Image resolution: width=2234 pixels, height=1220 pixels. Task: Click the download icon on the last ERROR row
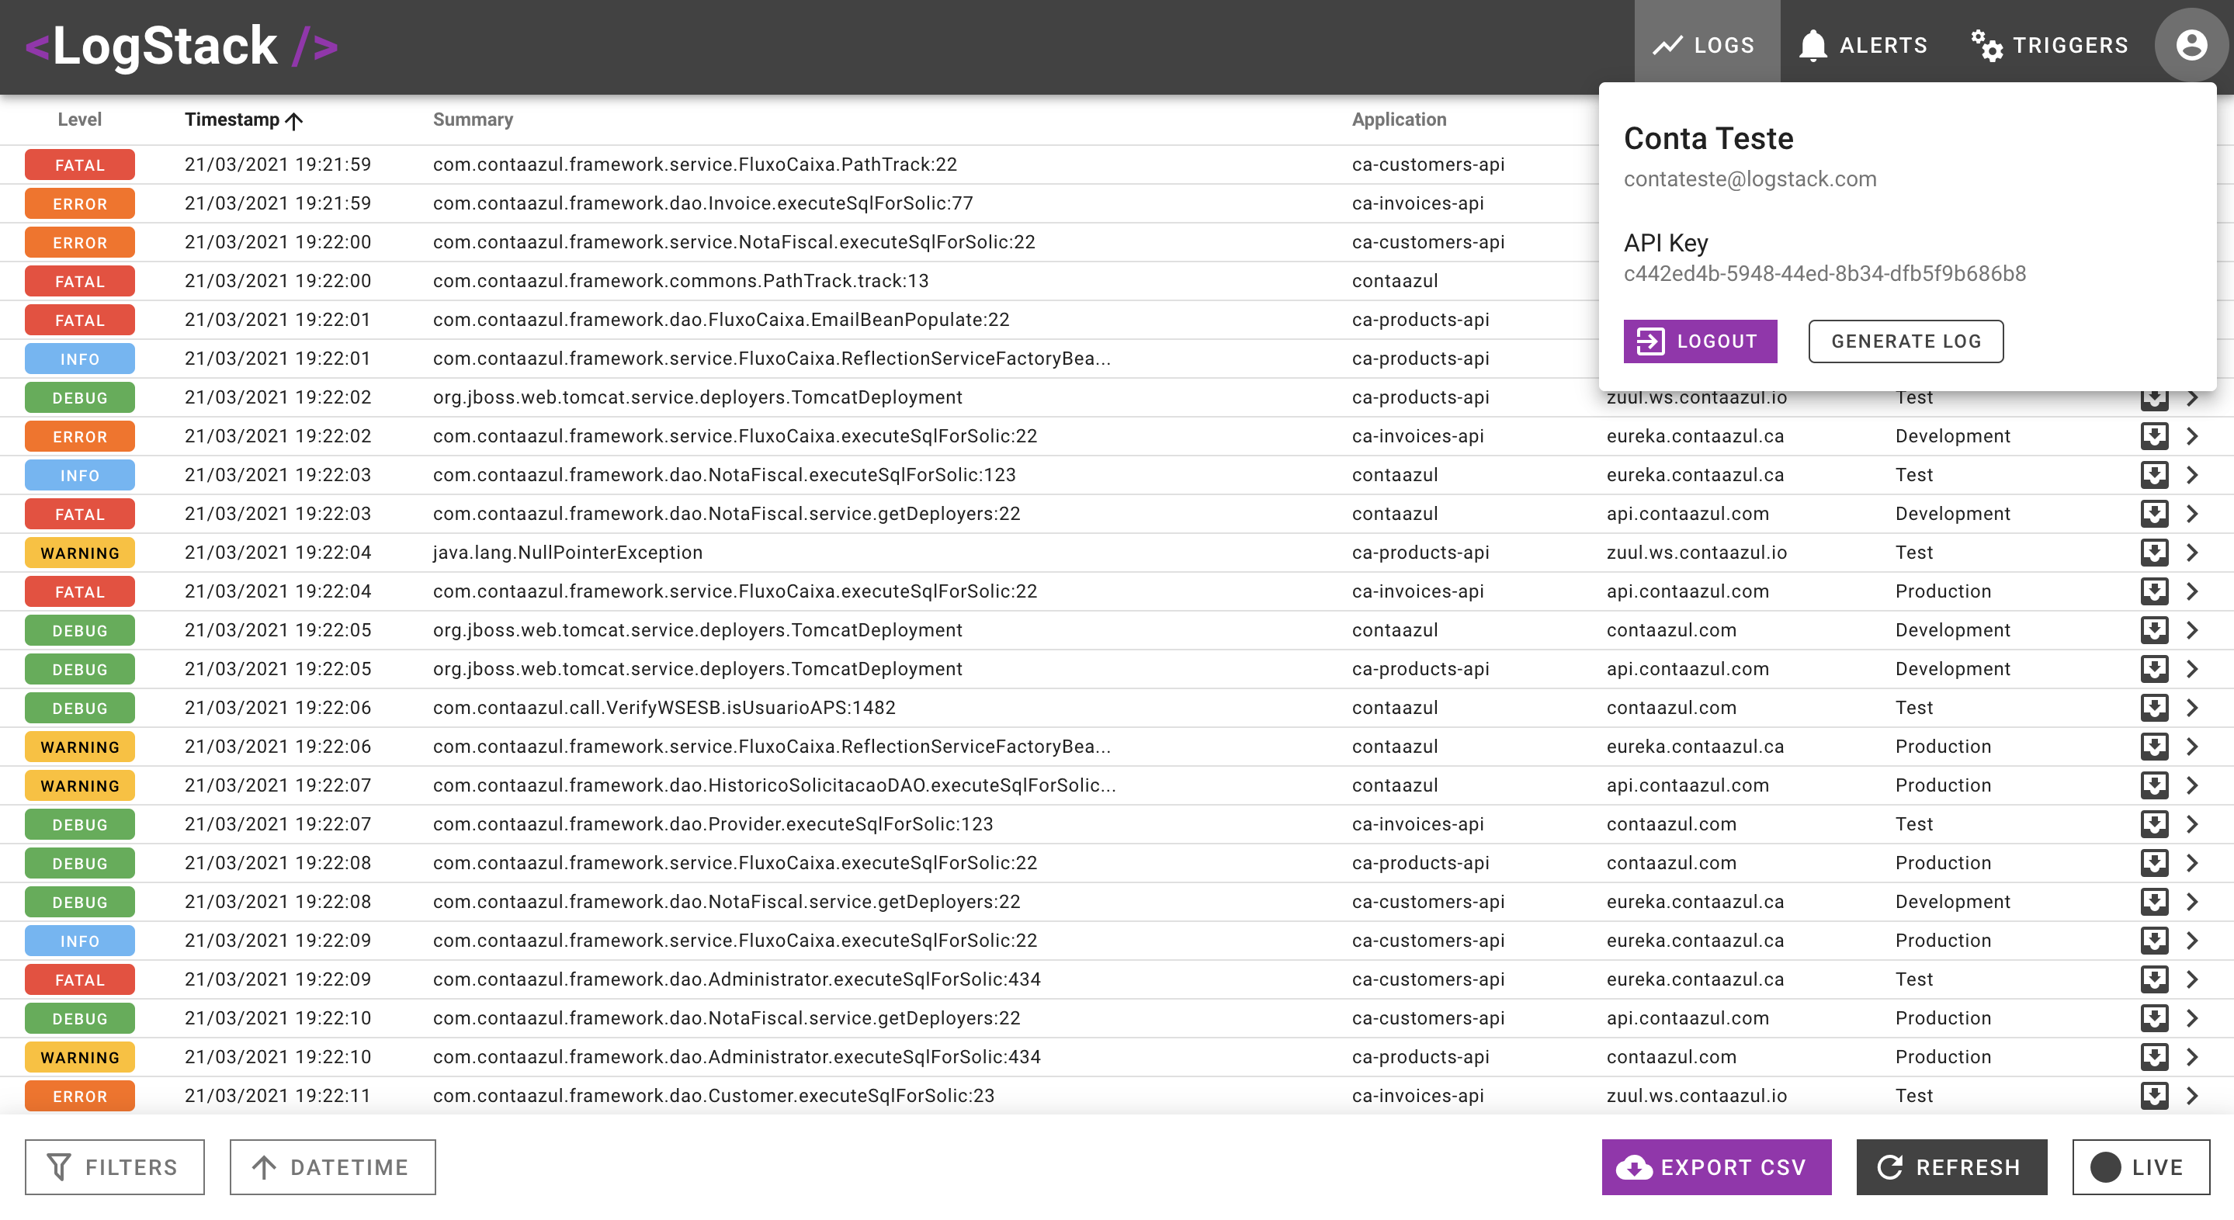(x=2153, y=1095)
